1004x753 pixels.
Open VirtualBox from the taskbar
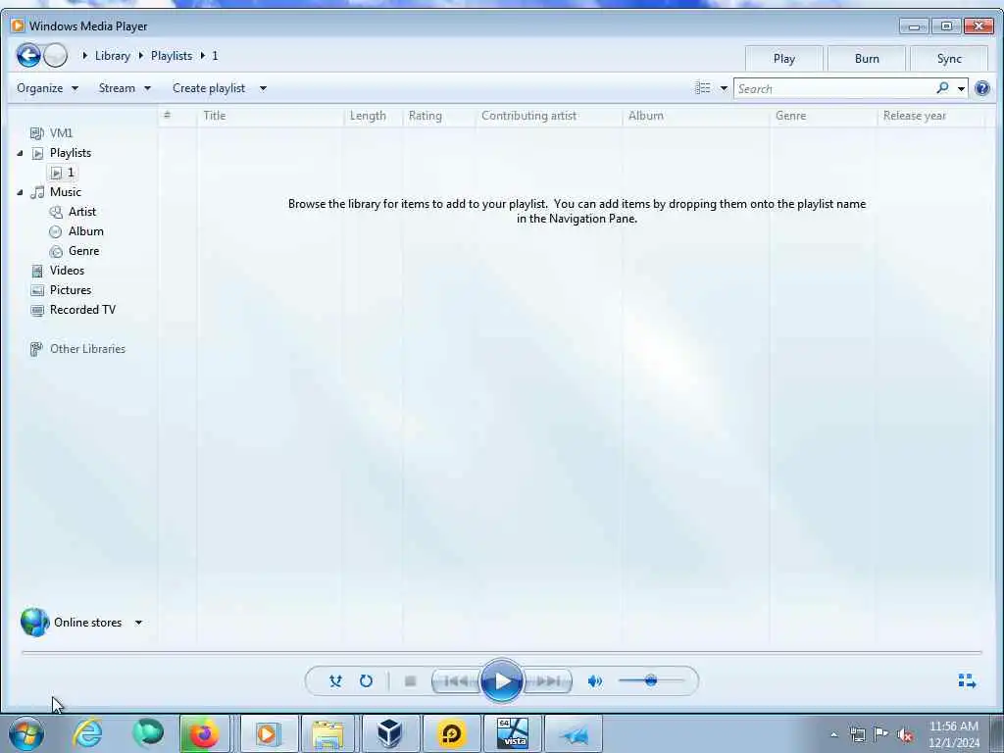(389, 733)
